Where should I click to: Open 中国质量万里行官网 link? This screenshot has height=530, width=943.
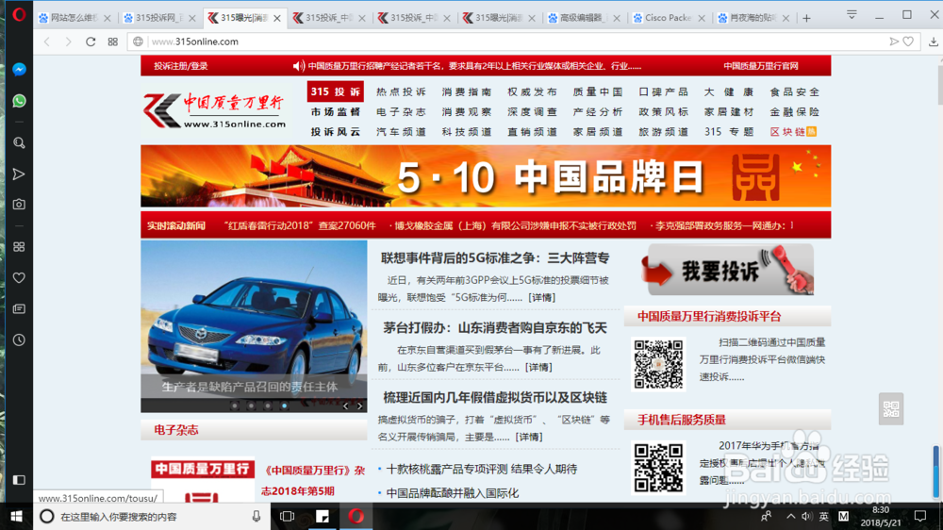coord(761,66)
